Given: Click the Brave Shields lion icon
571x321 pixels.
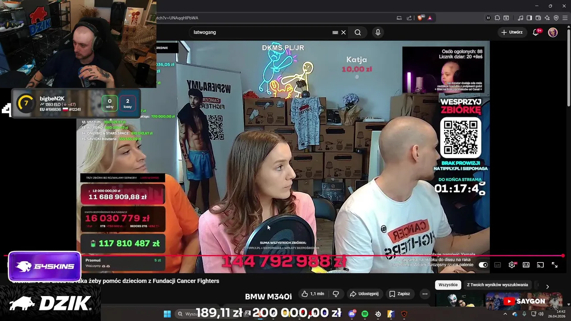Looking at the screenshot, I should click(420, 18).
